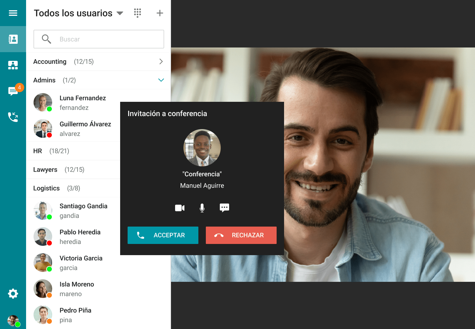Accept the conference call with ACCEPTAR
Image resolution: width=475 pixels, height=329 pixels.
(x=163, y=235)
